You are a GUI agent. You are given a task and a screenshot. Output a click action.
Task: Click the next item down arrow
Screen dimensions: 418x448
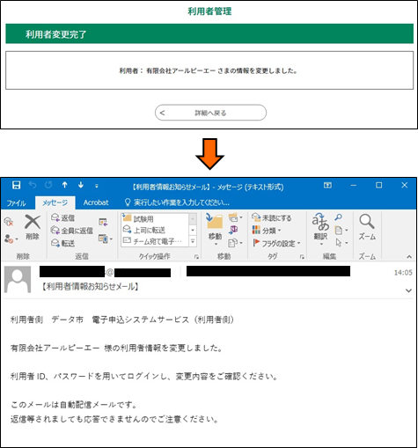[x=81, y=185]
